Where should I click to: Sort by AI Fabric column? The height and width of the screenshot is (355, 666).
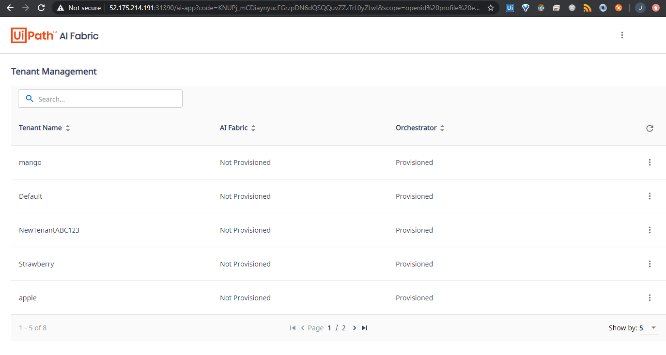point(237,128)
